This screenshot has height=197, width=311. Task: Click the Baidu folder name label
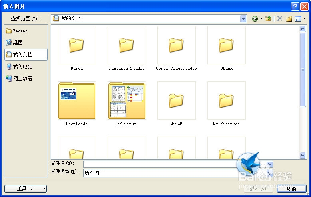click(x=77, y=68)
